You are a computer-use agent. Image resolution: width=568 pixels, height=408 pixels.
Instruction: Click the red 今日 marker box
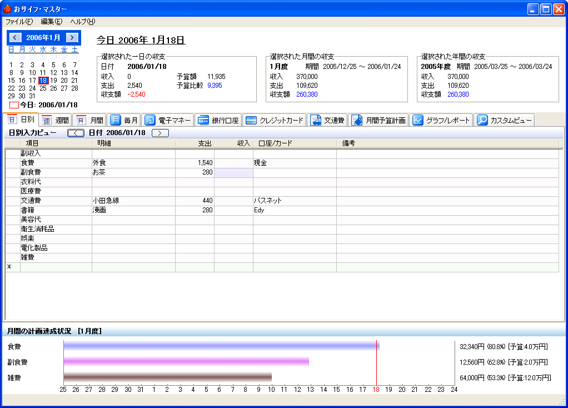tap(14, 105)
